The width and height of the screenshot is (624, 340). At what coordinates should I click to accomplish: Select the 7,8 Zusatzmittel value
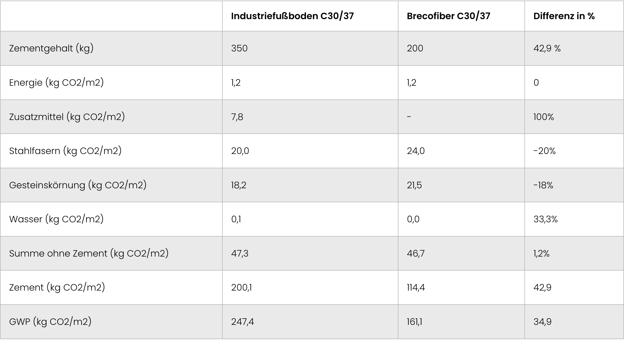pos(237,117)
